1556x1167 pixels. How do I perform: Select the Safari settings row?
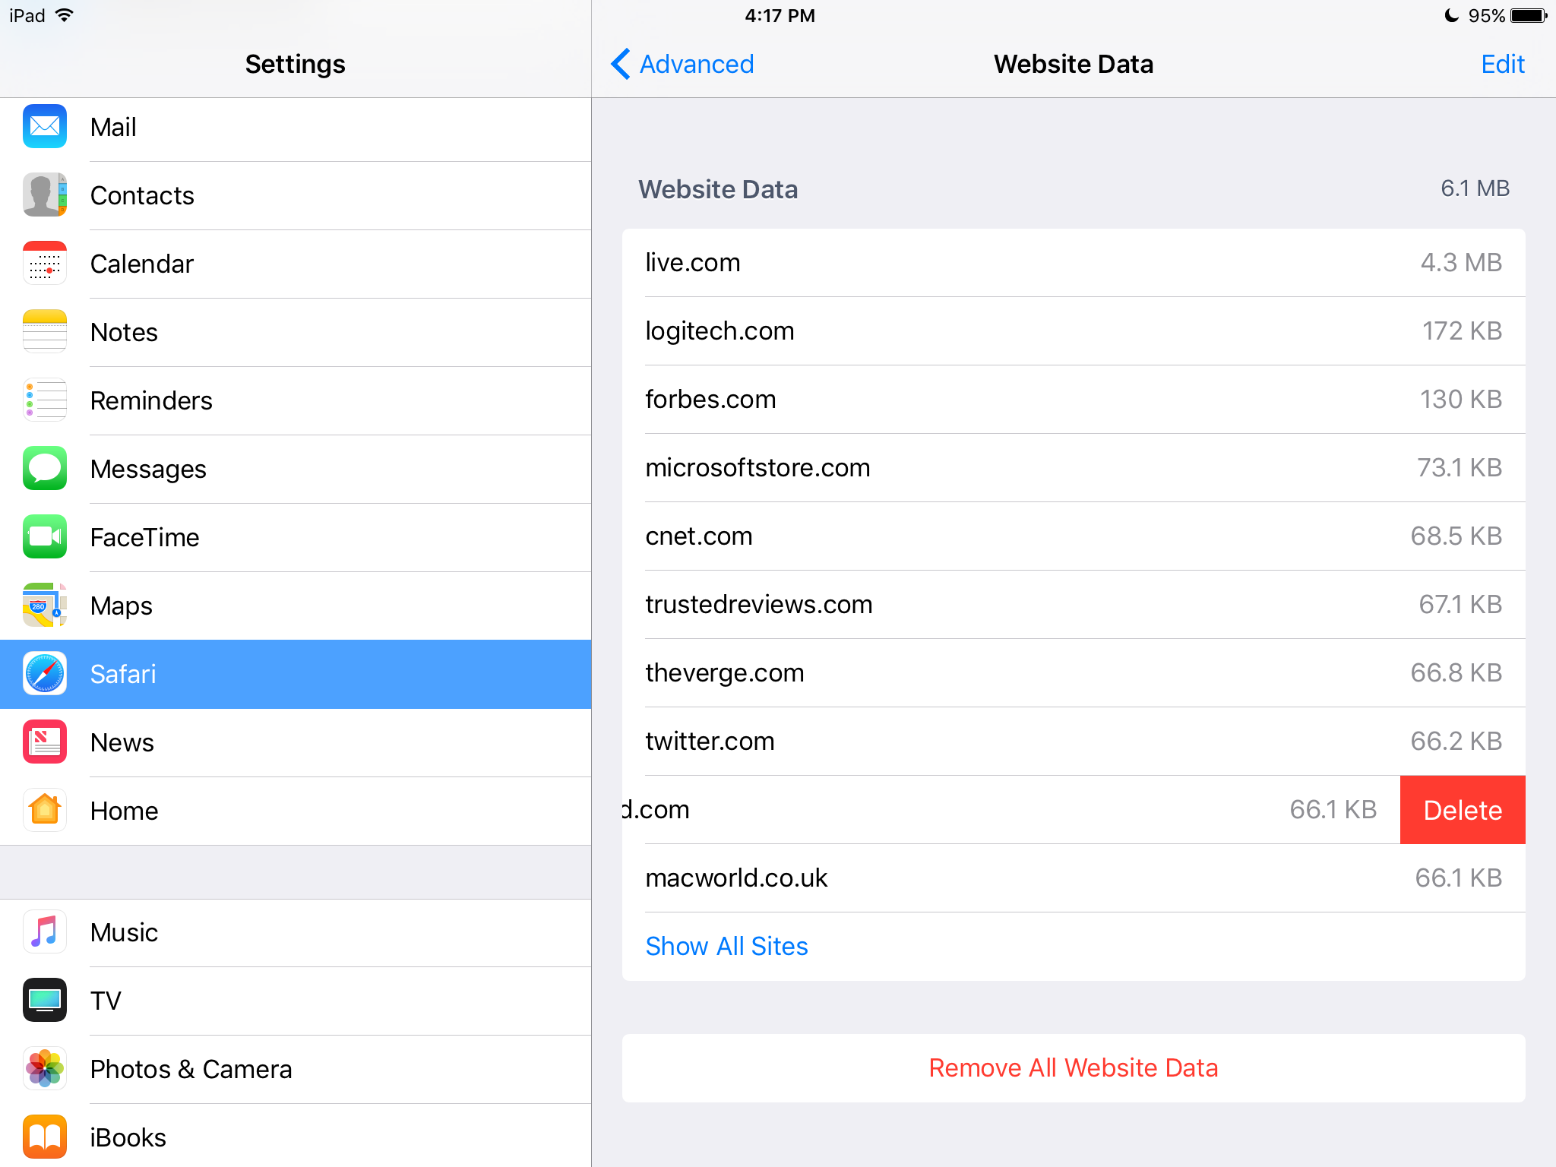(x=296, y=674)
